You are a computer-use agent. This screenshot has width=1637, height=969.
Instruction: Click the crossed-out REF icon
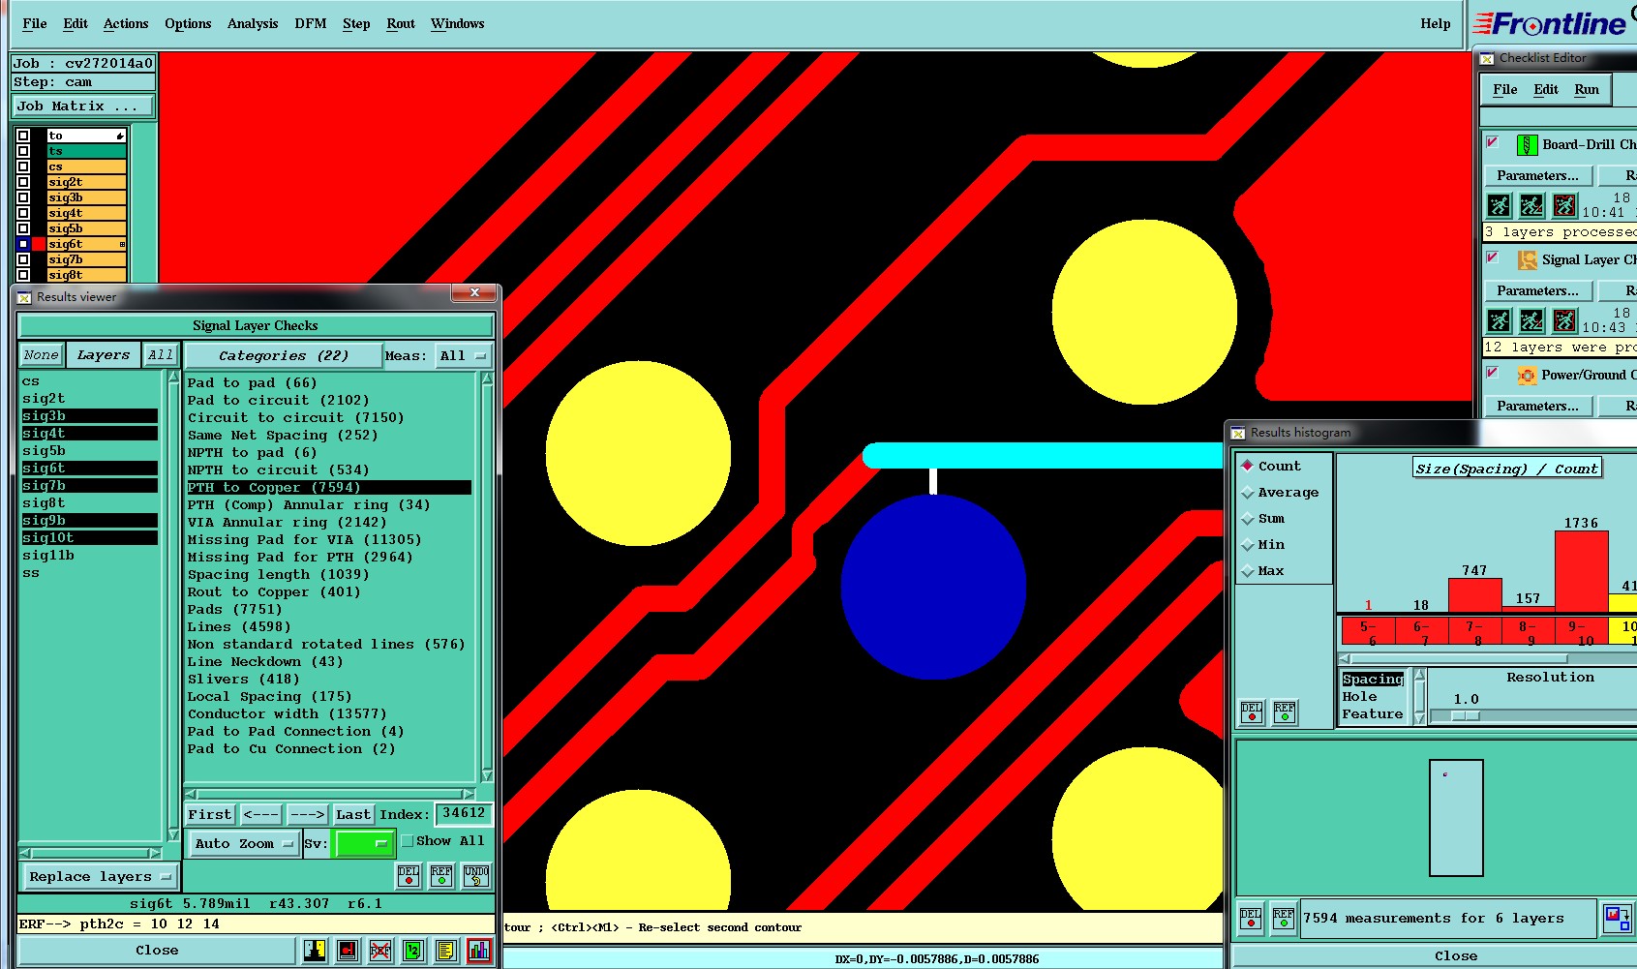(x=380, y=951)
